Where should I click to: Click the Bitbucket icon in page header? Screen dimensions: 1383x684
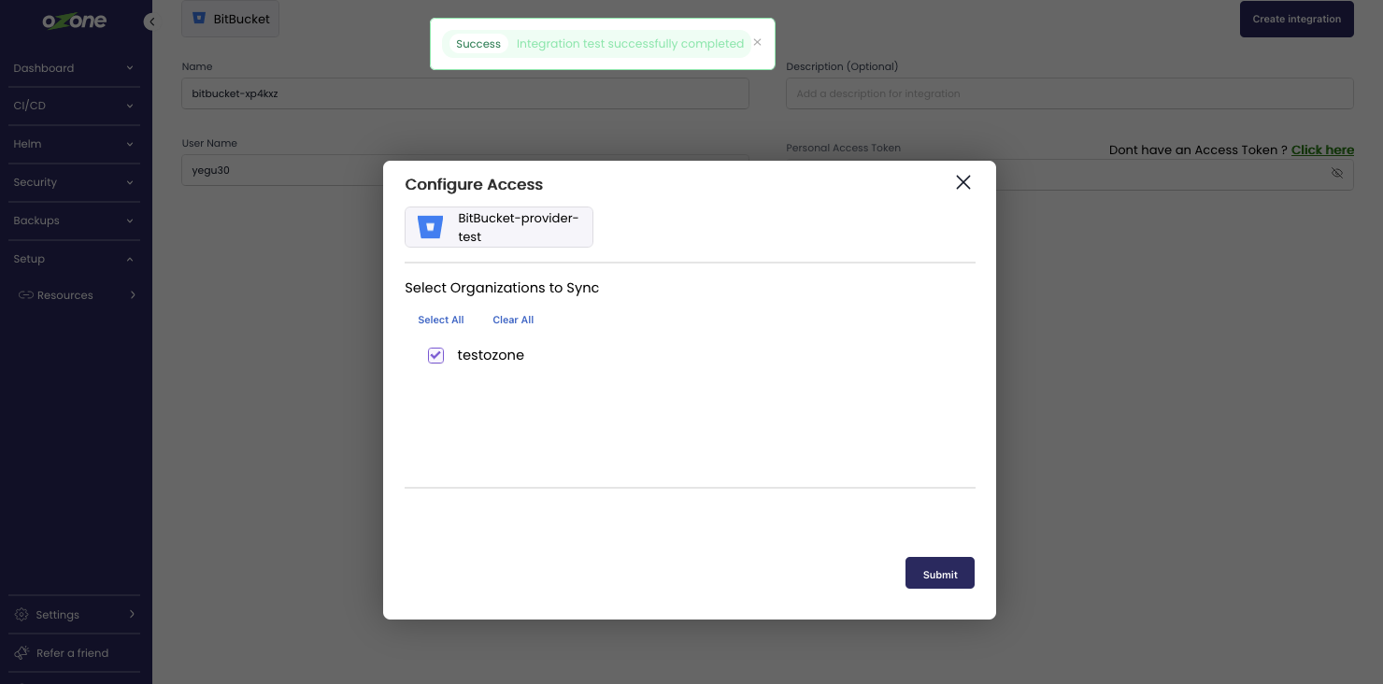point(199,19)
